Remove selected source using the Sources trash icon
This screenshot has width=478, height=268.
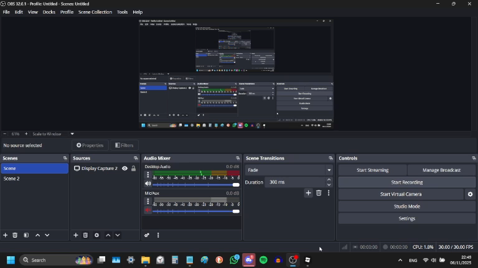[x=85, y=235]
